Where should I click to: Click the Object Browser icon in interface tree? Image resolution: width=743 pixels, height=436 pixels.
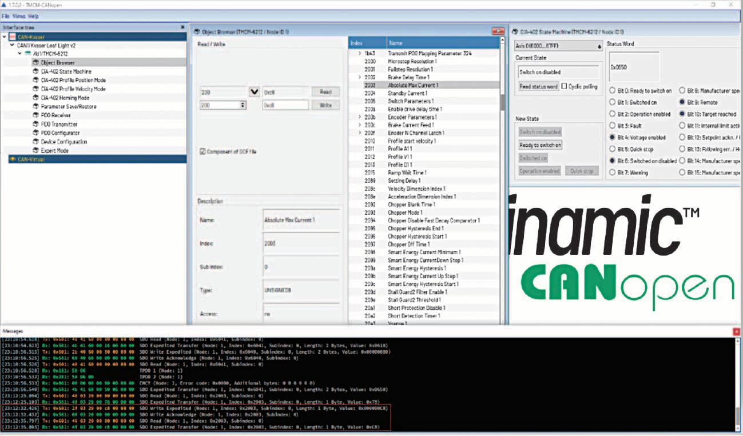click(35, 63)
